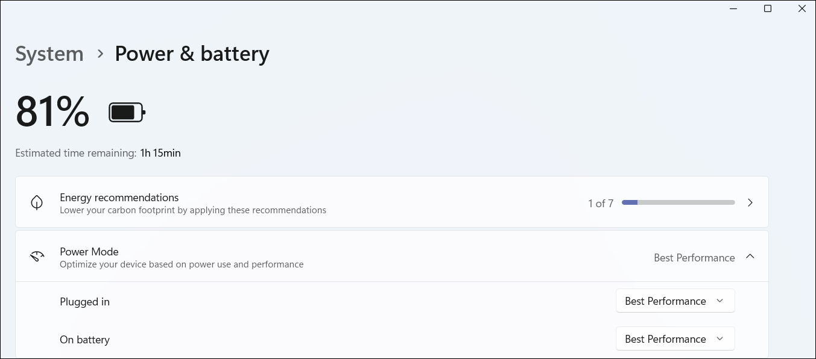Screen dimensions: 816x359
Task: Click the Best Performance summary in Power Mode header
Action: (x=694, y=258)
